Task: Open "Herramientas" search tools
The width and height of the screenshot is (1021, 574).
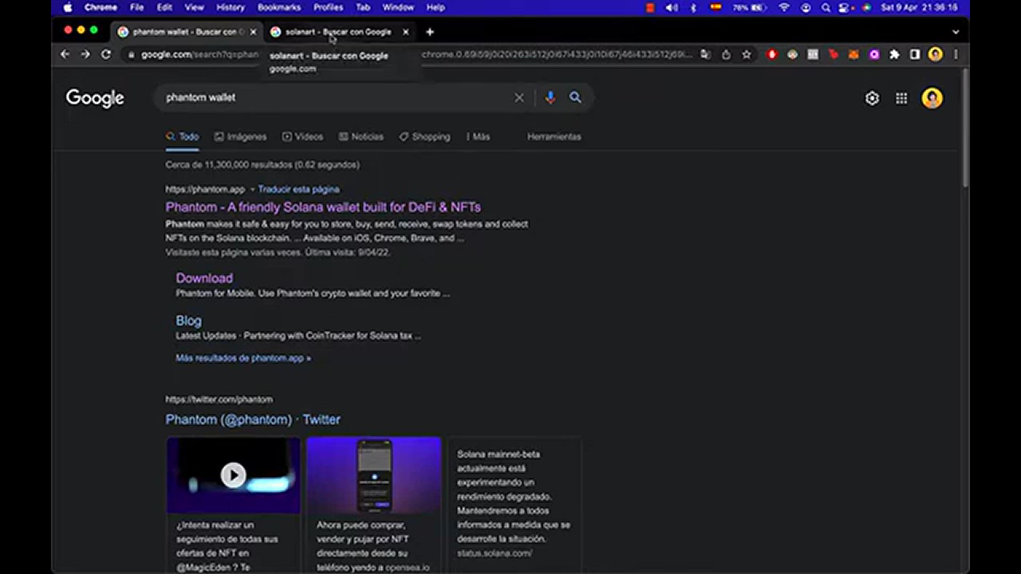Action: point(554,137)
